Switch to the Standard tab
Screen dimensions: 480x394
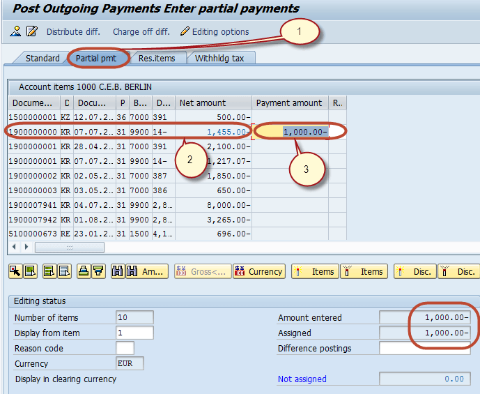coord(42,58)
